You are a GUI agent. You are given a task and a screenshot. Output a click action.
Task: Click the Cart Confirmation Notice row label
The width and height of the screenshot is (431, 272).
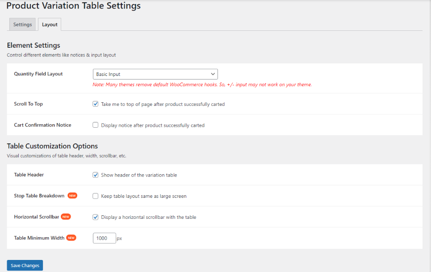42,125
